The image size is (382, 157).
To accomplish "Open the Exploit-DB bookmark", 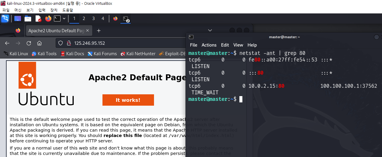I will pos(173,54).
